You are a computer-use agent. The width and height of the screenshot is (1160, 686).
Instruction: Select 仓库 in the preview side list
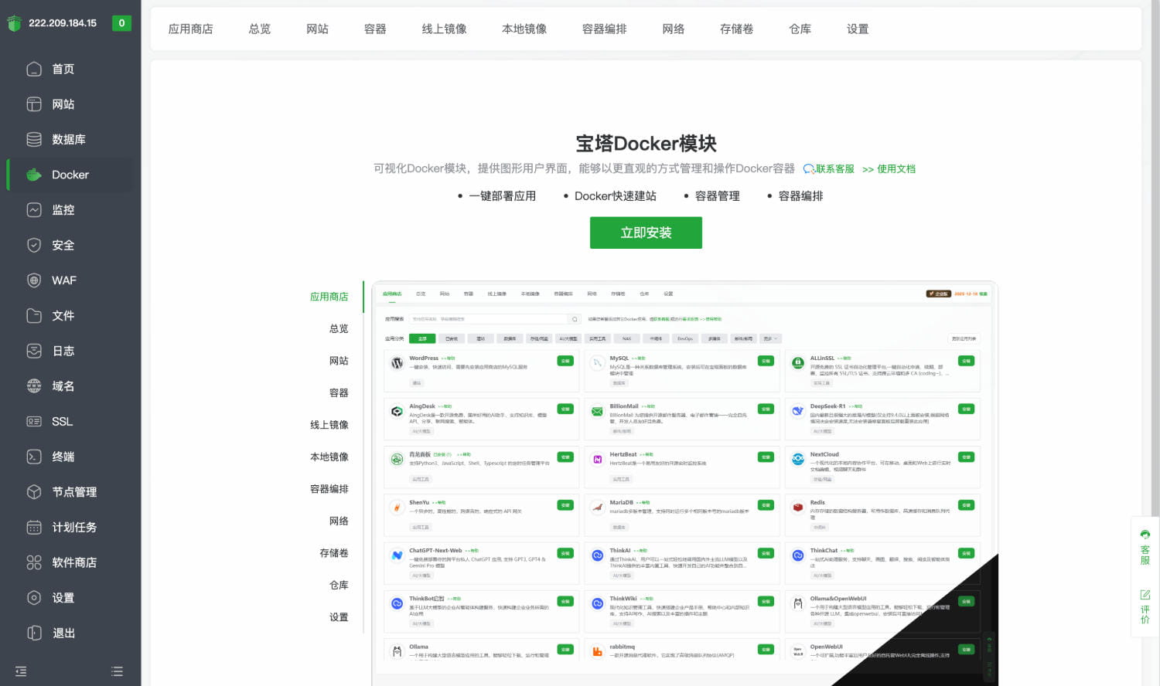(339, 585)
